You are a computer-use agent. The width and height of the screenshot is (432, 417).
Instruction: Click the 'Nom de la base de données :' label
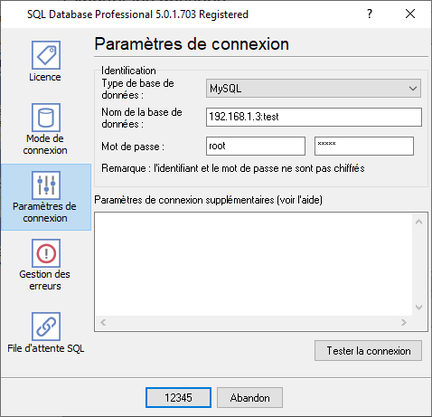click(142, 118)
